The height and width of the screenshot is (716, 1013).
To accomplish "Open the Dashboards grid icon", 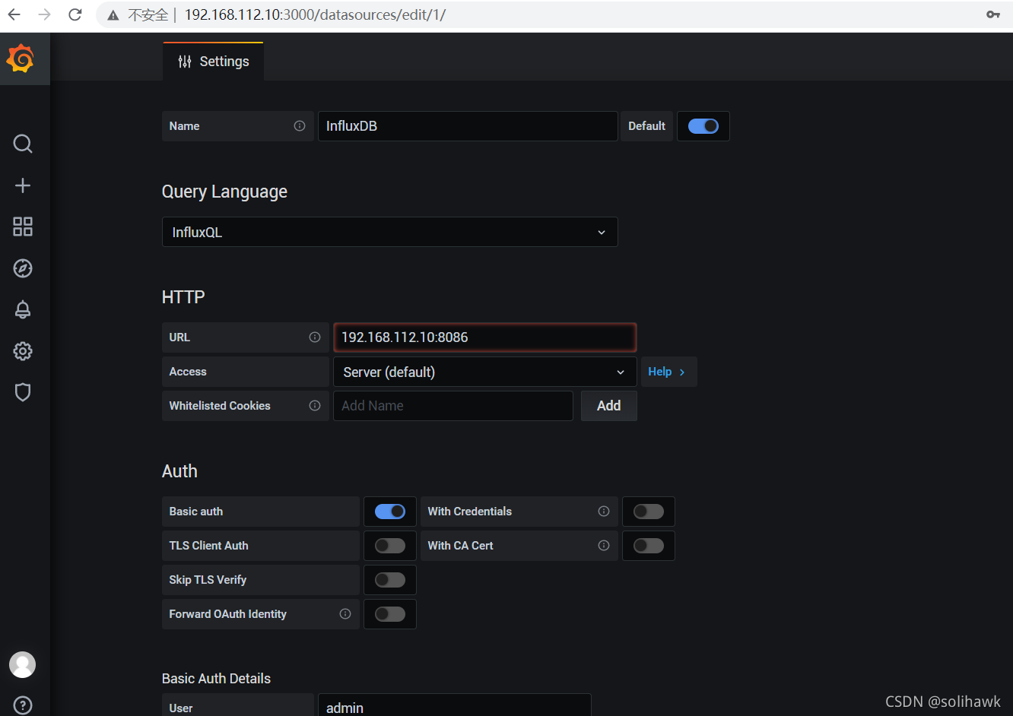I will click(23, 227).
